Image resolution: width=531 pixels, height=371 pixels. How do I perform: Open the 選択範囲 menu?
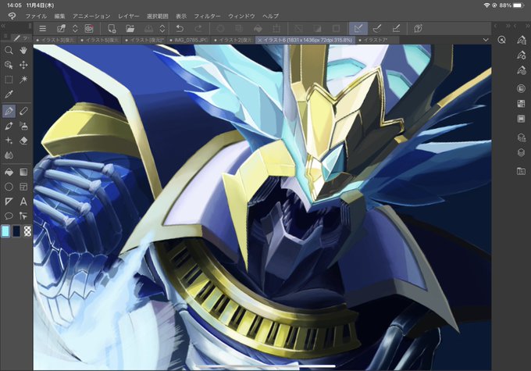[x=158, y=16]
